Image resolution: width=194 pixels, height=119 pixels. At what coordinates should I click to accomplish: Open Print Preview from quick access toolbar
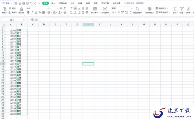(27, 3)
